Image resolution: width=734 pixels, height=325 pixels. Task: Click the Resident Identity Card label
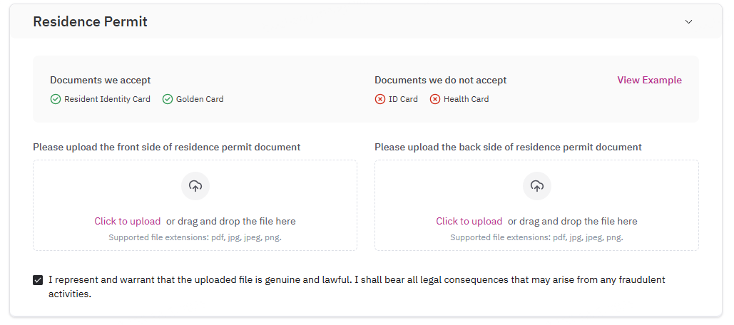click(x=107, y=99)
